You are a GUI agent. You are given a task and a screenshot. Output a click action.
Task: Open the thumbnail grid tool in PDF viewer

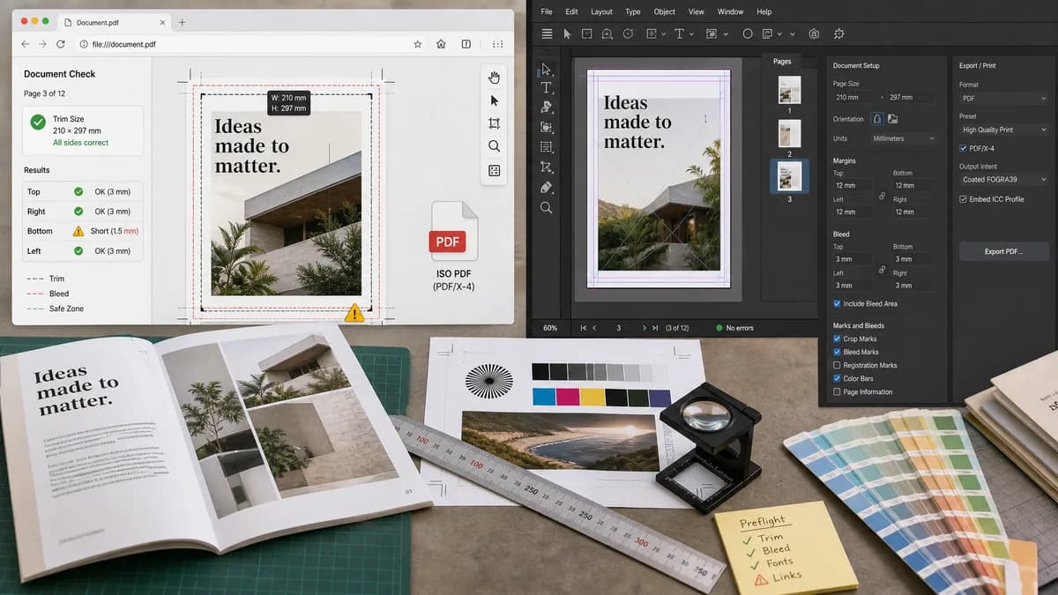[494, 170]
